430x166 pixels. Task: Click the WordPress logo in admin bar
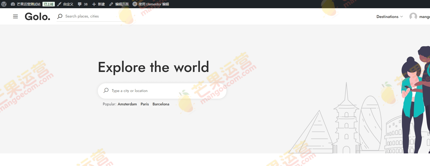coord(4,4)
